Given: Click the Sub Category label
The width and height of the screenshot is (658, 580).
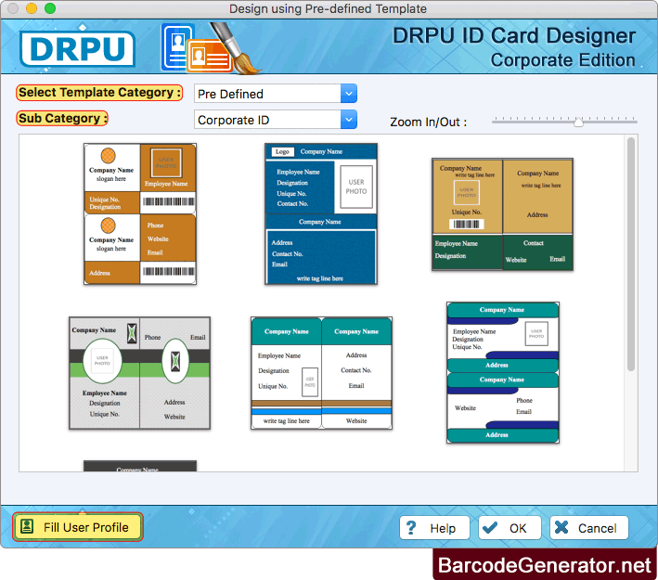Looking at the screenshot, I should pos(61,119).
